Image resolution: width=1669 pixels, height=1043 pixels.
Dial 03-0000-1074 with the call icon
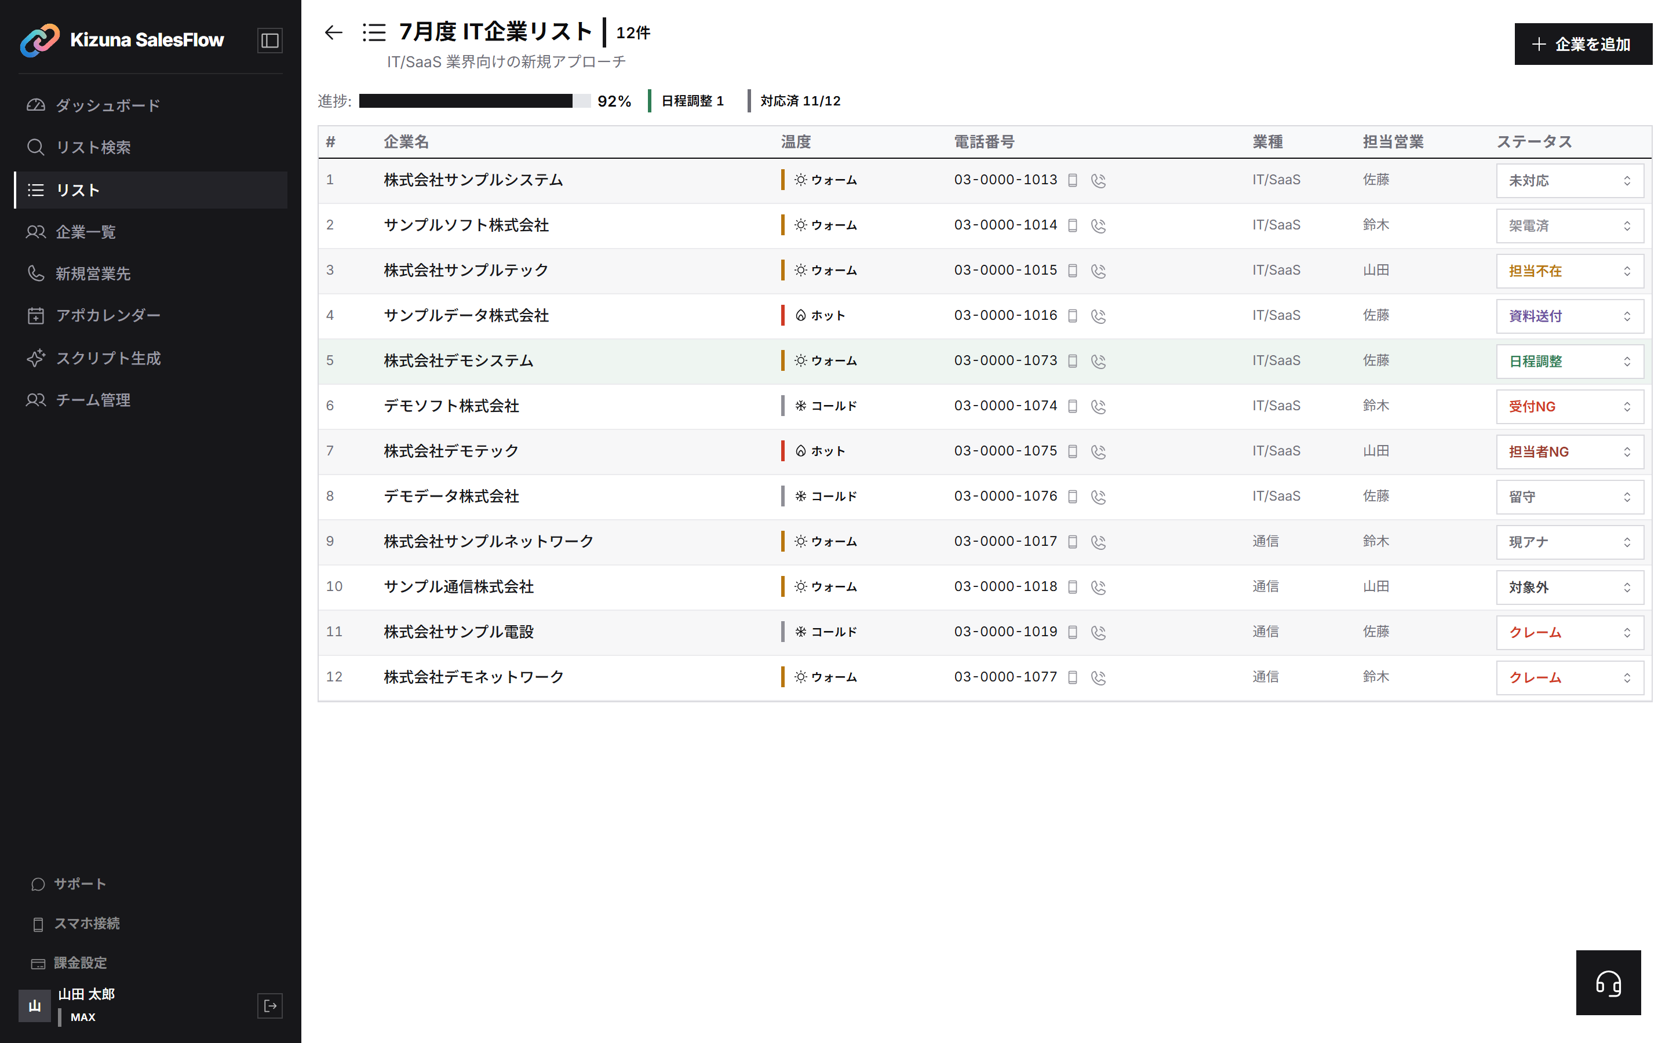[x=1098, y=406]
